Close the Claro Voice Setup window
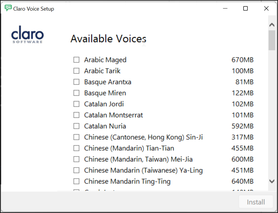278x213 pixels. coord(266,9)
